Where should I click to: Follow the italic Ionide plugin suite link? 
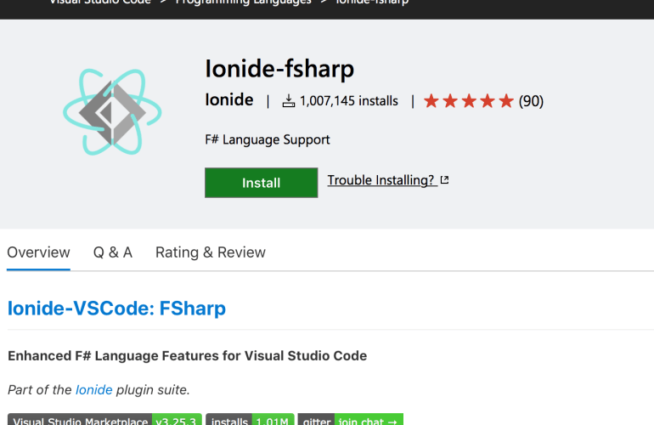pos(93,389)
